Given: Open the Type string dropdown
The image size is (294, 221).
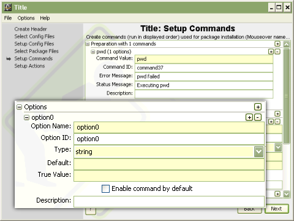Looking at the screenshot, I should 258,152.
